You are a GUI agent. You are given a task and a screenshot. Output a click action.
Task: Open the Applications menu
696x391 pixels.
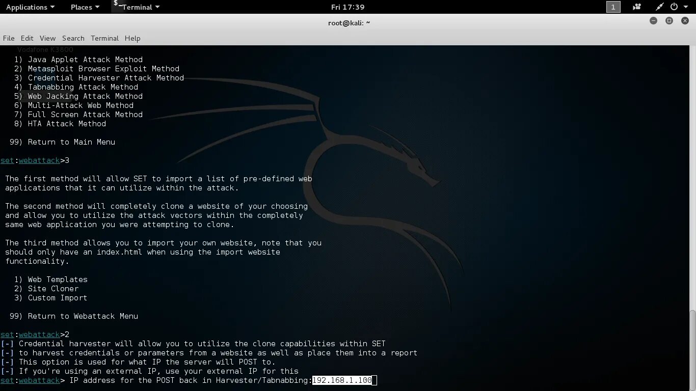click(30, 7)
